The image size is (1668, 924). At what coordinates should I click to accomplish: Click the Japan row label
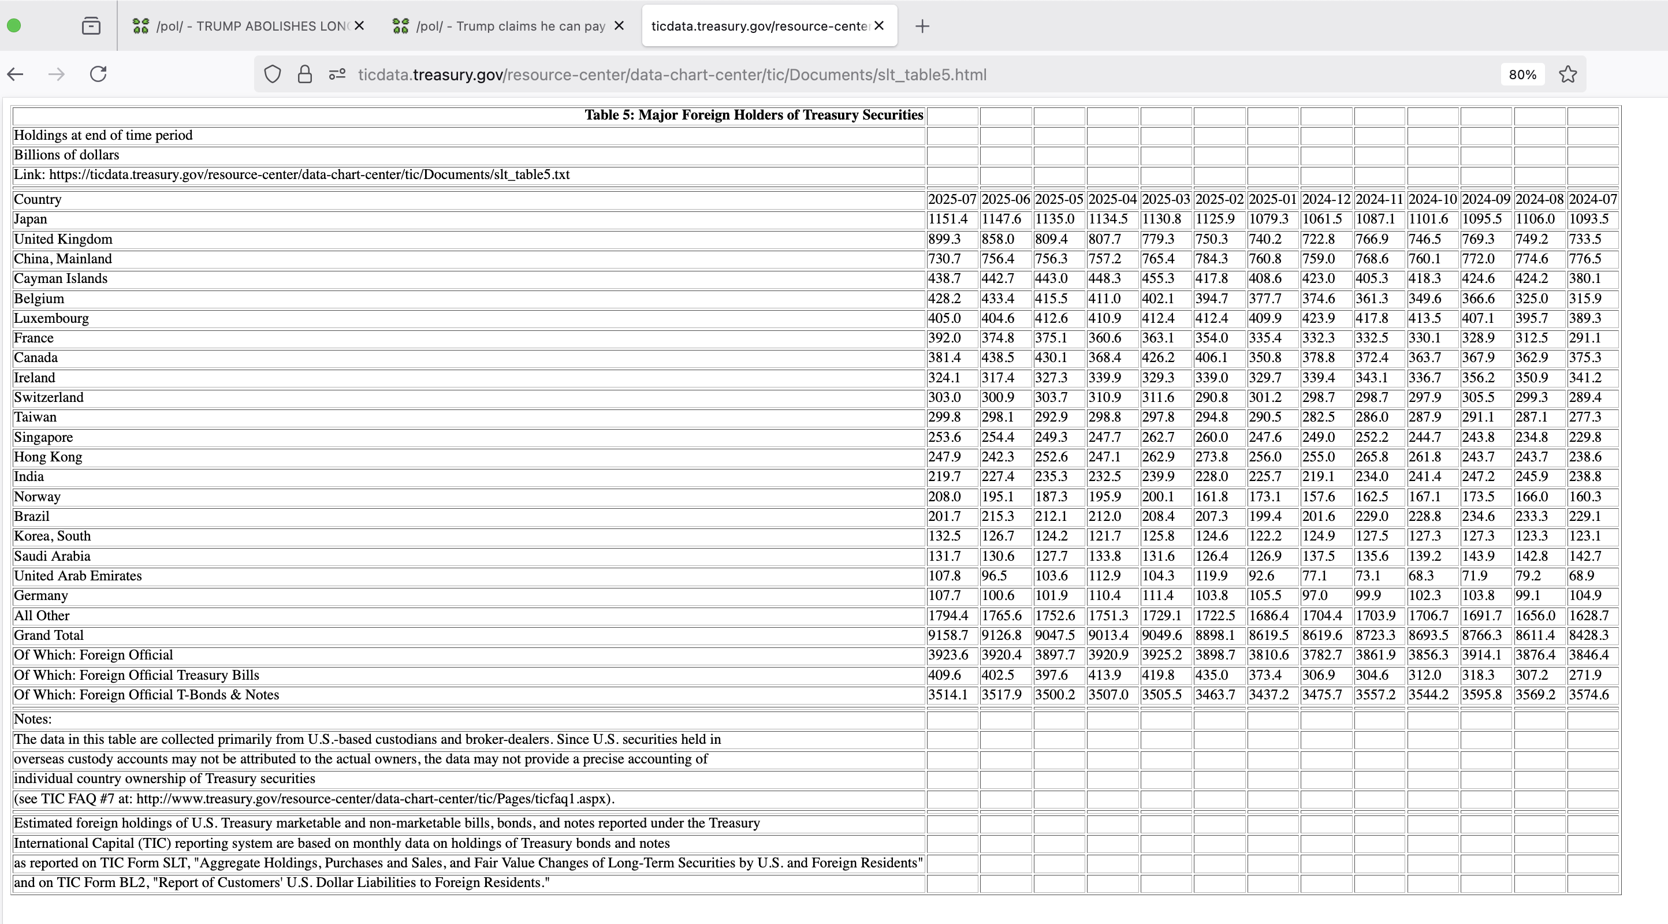coord(31,219)
